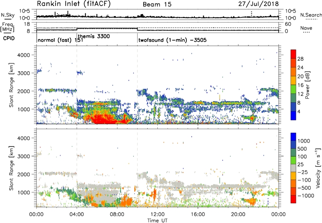Select the '-1000' tick on Velocity color bar
322x223 pixels.
[x=305, y=196]
